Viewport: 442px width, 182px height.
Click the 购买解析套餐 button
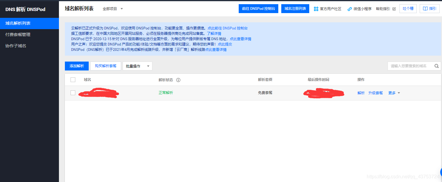pyautogui.click(x=106, y=66)
